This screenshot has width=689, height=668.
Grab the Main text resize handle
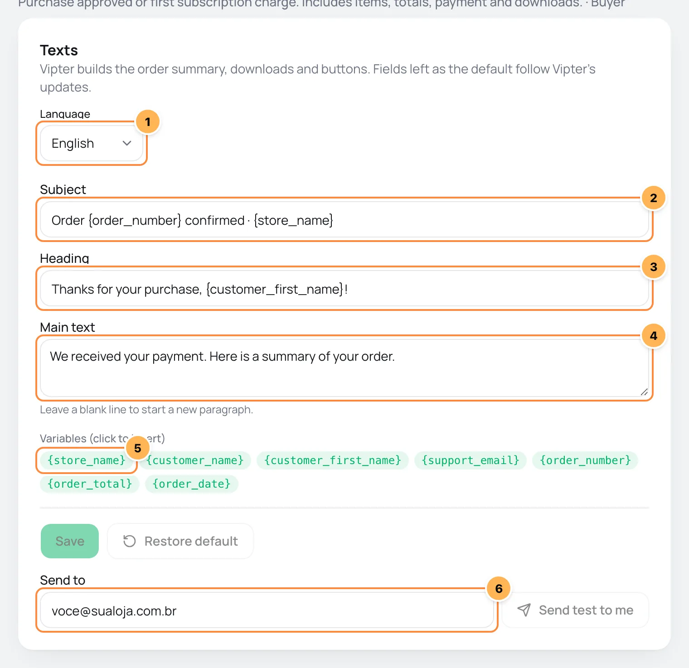point(644,392)
